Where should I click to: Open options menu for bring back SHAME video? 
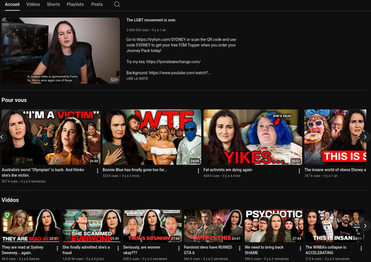301,248
